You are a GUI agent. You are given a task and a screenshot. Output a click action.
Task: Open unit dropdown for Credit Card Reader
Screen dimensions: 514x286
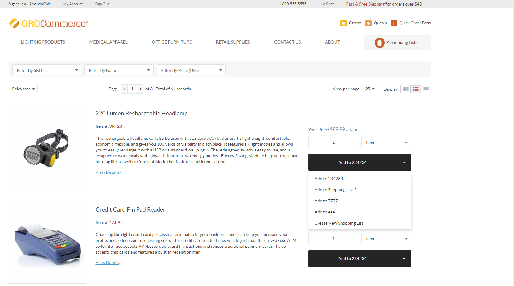(386, 239)
